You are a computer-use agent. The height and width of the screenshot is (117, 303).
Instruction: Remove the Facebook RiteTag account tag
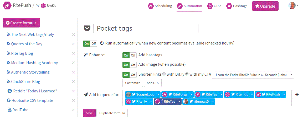(x=179, y=101)
